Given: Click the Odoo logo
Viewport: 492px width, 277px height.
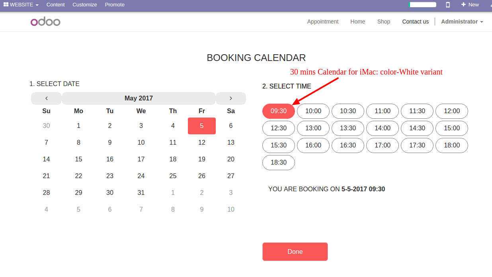Looking at the screenshot, I should tap(45, 22).
